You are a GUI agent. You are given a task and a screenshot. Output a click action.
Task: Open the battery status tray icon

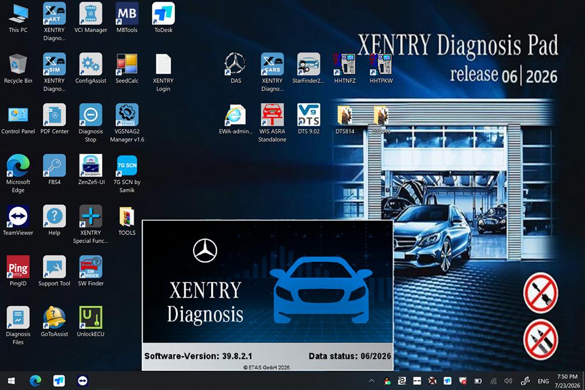(478, 381)
